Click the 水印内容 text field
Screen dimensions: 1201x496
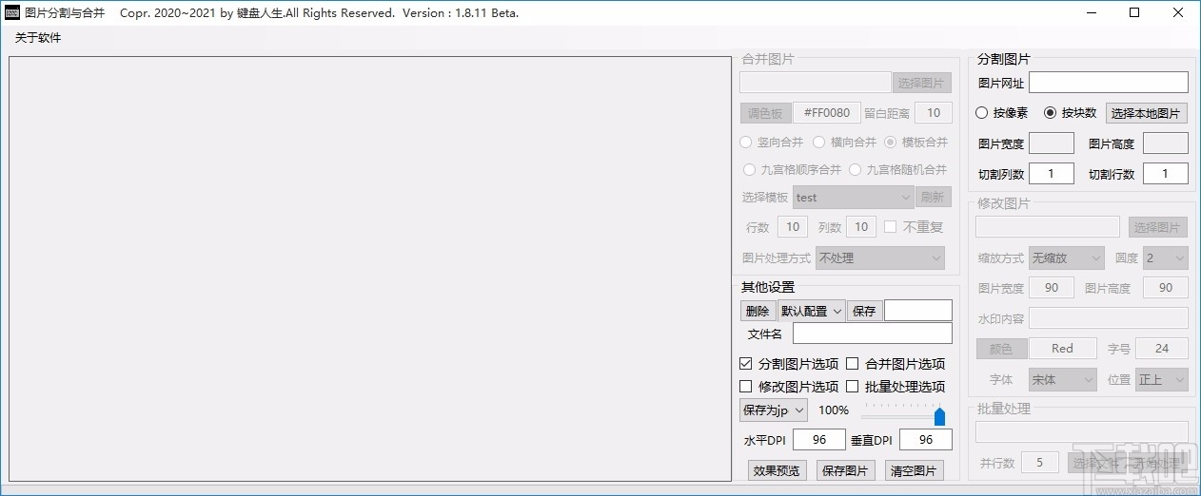click(x=1109, y=318)
